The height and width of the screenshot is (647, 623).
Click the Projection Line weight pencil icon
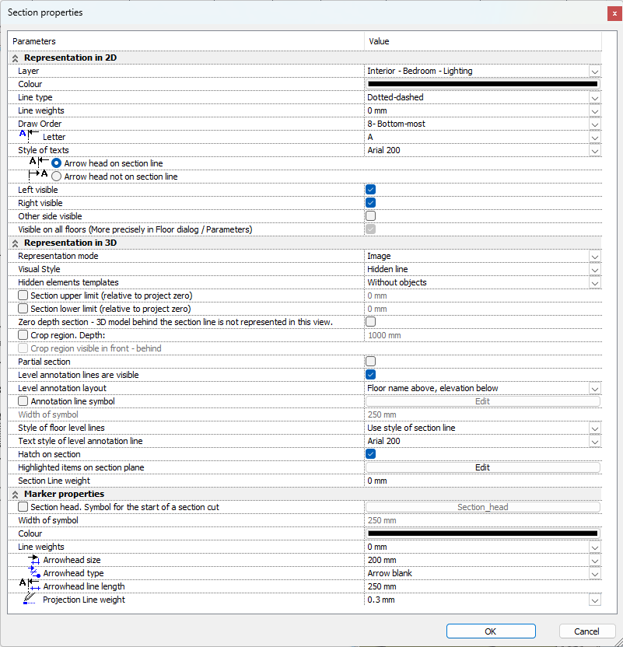pyautogui.click(x=29, y=600)
